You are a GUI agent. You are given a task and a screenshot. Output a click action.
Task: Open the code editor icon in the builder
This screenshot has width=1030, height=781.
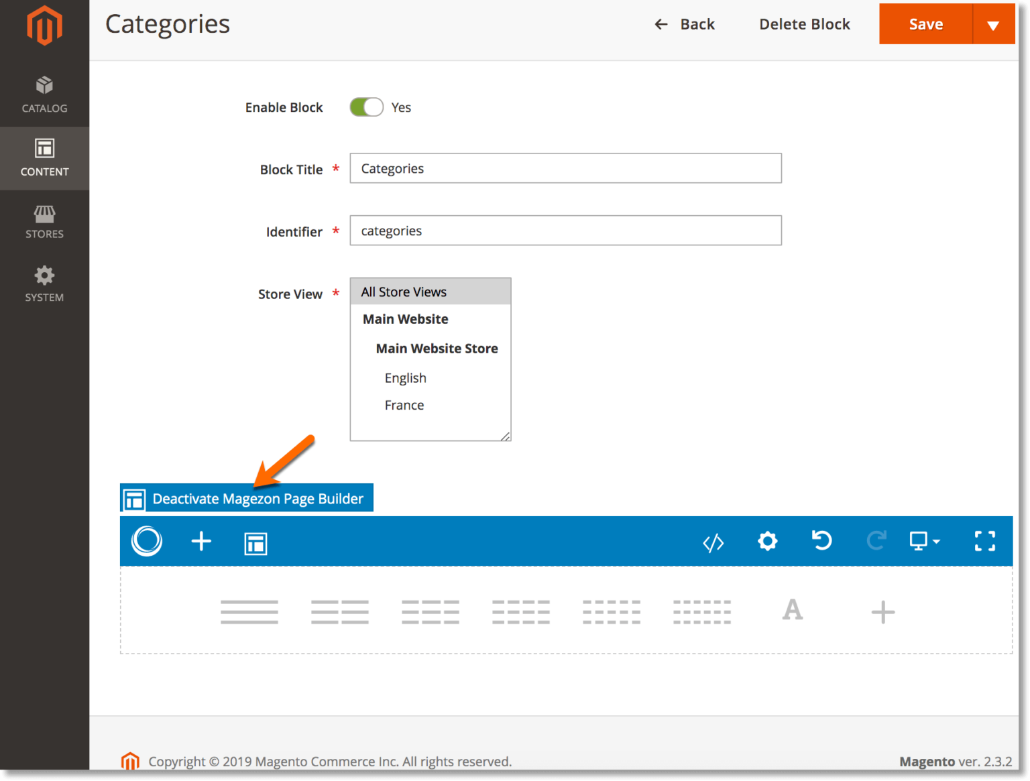(x=713, y=542)
